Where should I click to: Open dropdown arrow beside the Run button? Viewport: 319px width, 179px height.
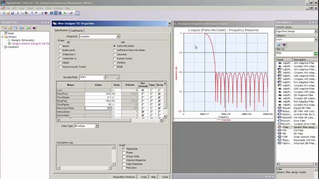coord(68,13)
